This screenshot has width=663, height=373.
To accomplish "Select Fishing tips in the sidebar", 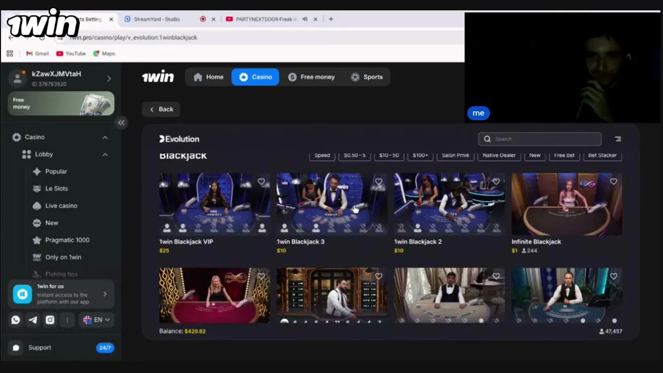I will 62,274.
